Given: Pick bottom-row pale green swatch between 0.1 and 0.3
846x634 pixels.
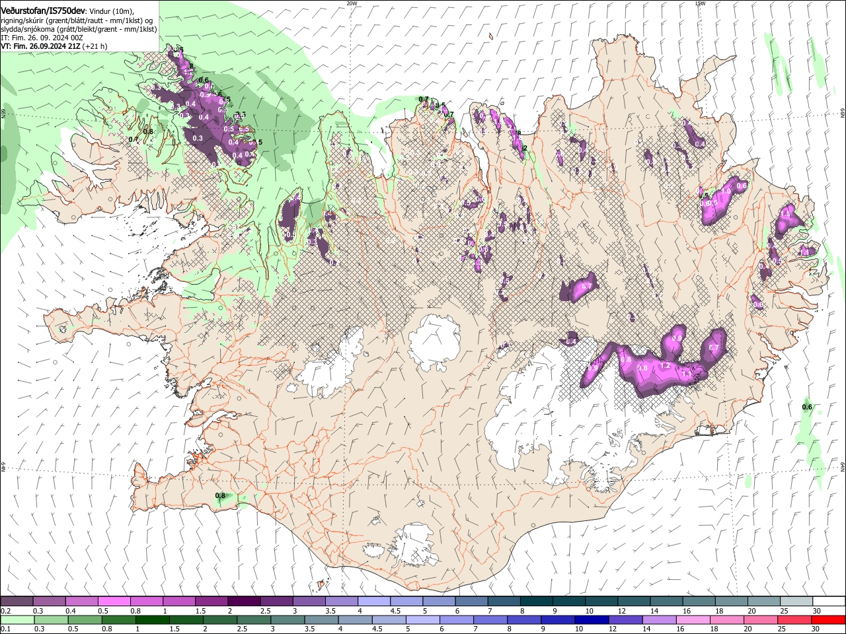Looking at the screenshot, I should pos(17,619).
